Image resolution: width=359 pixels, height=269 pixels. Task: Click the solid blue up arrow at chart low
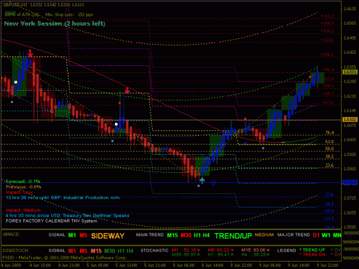202,180
